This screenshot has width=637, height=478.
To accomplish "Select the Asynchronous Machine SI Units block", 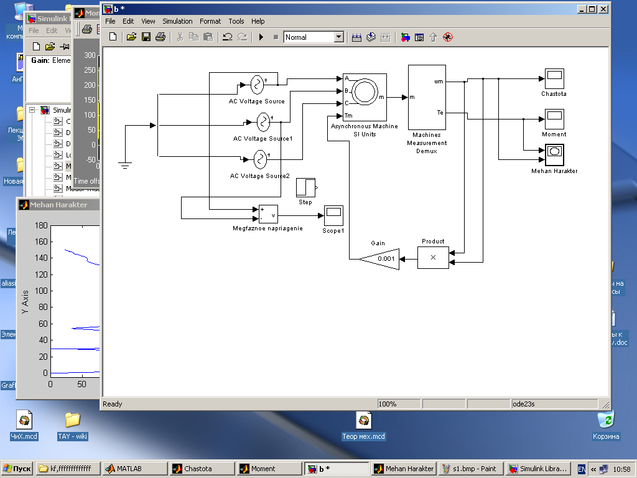I will (x=365, y=97).
